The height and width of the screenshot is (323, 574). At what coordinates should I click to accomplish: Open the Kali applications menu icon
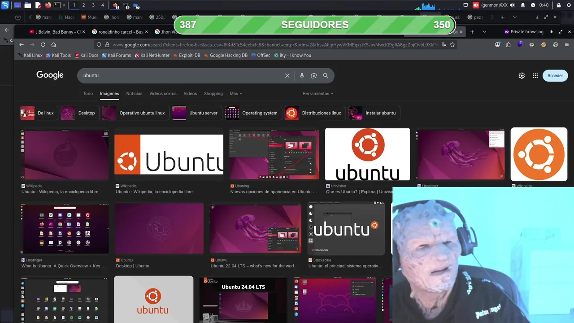5,5
